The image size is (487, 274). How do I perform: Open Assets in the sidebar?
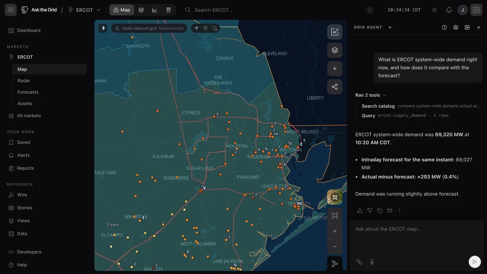pyautogui.click(x=50, y=104)
